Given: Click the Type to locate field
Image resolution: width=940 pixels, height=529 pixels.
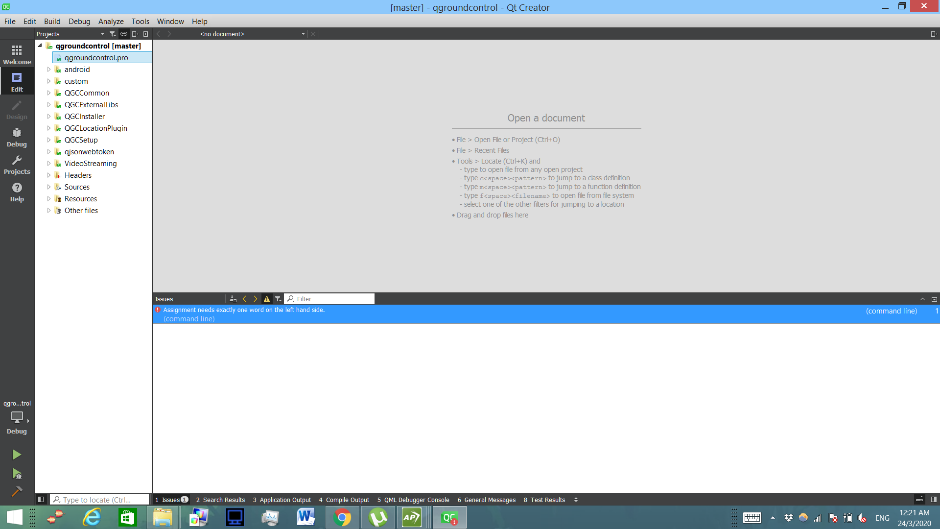Looking at the screenshot, I should (99, 500).
